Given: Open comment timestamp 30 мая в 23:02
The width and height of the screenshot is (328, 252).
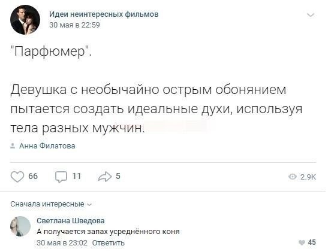Looking at the screenshot, I should pyautogui.click(x=62, y=243).
